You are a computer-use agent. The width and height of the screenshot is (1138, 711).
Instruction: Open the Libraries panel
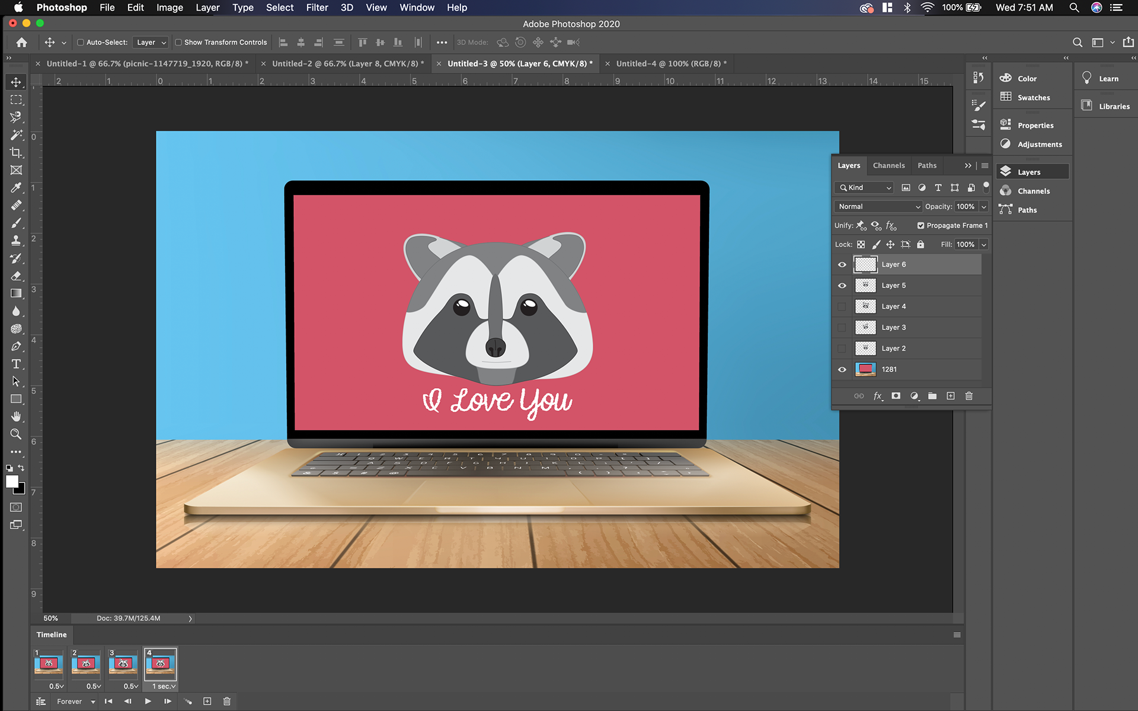click(x=1105, y=107)
